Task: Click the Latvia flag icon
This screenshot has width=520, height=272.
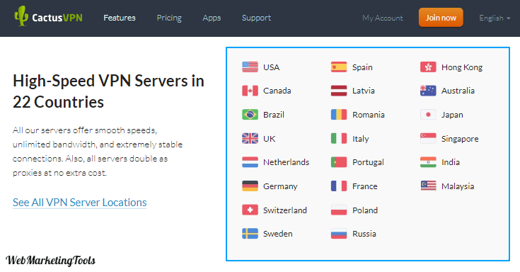Action: (x=339, y=91)
